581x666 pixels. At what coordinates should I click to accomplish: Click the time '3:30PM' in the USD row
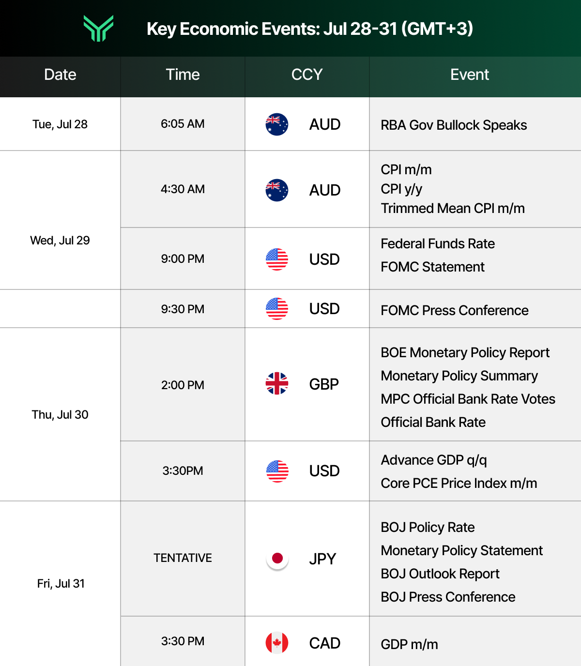(183, 471)
